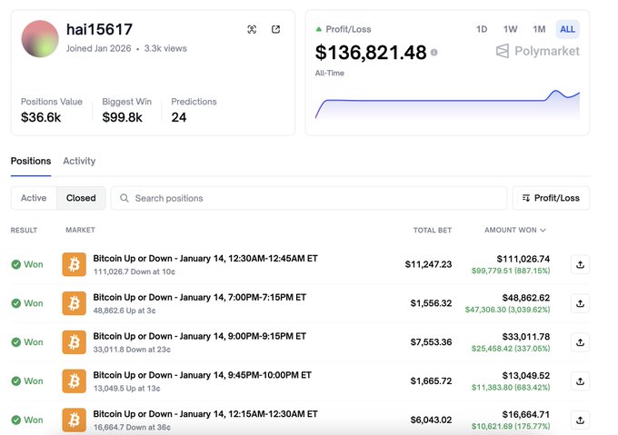The height and width of the screenshot is (435, 618).
Task: Open the Profit/Loss sort dropdown
Action: click(551, 198)
